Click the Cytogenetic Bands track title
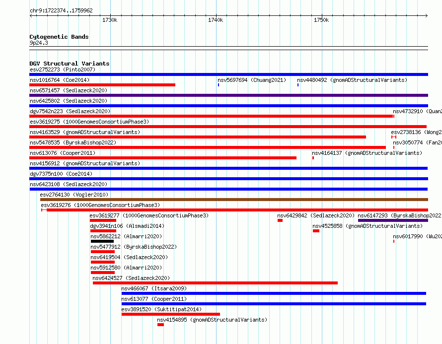Screen dimensions: 442x344 tap(59, 37)
